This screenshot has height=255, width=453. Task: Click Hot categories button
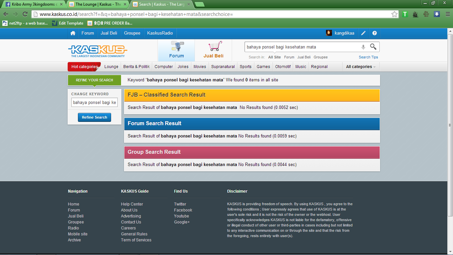(84, 67)
